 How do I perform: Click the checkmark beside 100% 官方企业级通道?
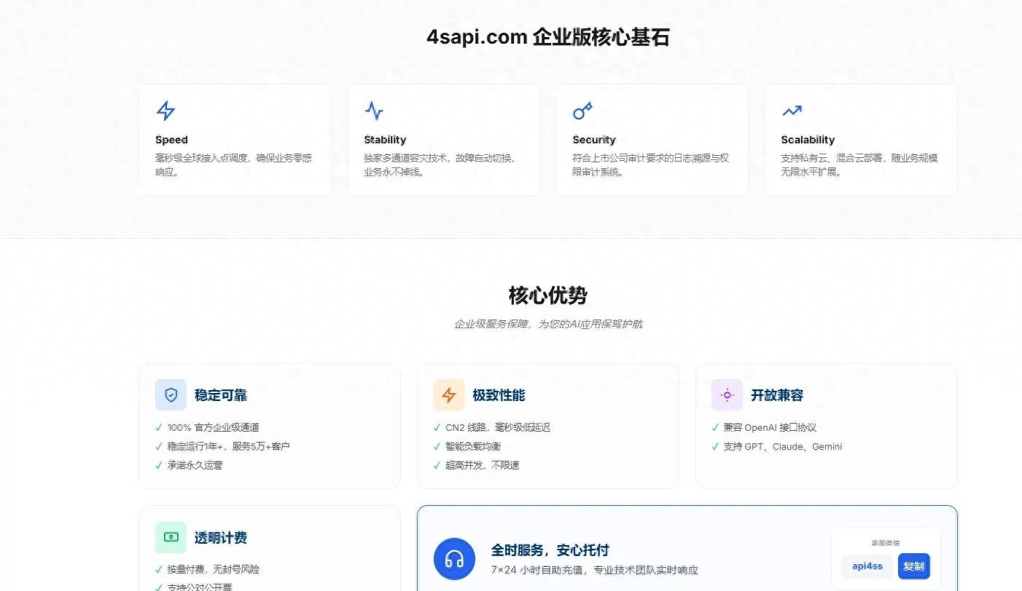(158, 427)
